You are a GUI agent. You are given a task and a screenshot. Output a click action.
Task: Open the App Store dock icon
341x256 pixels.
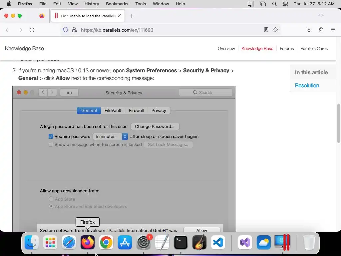pos(125,242)
